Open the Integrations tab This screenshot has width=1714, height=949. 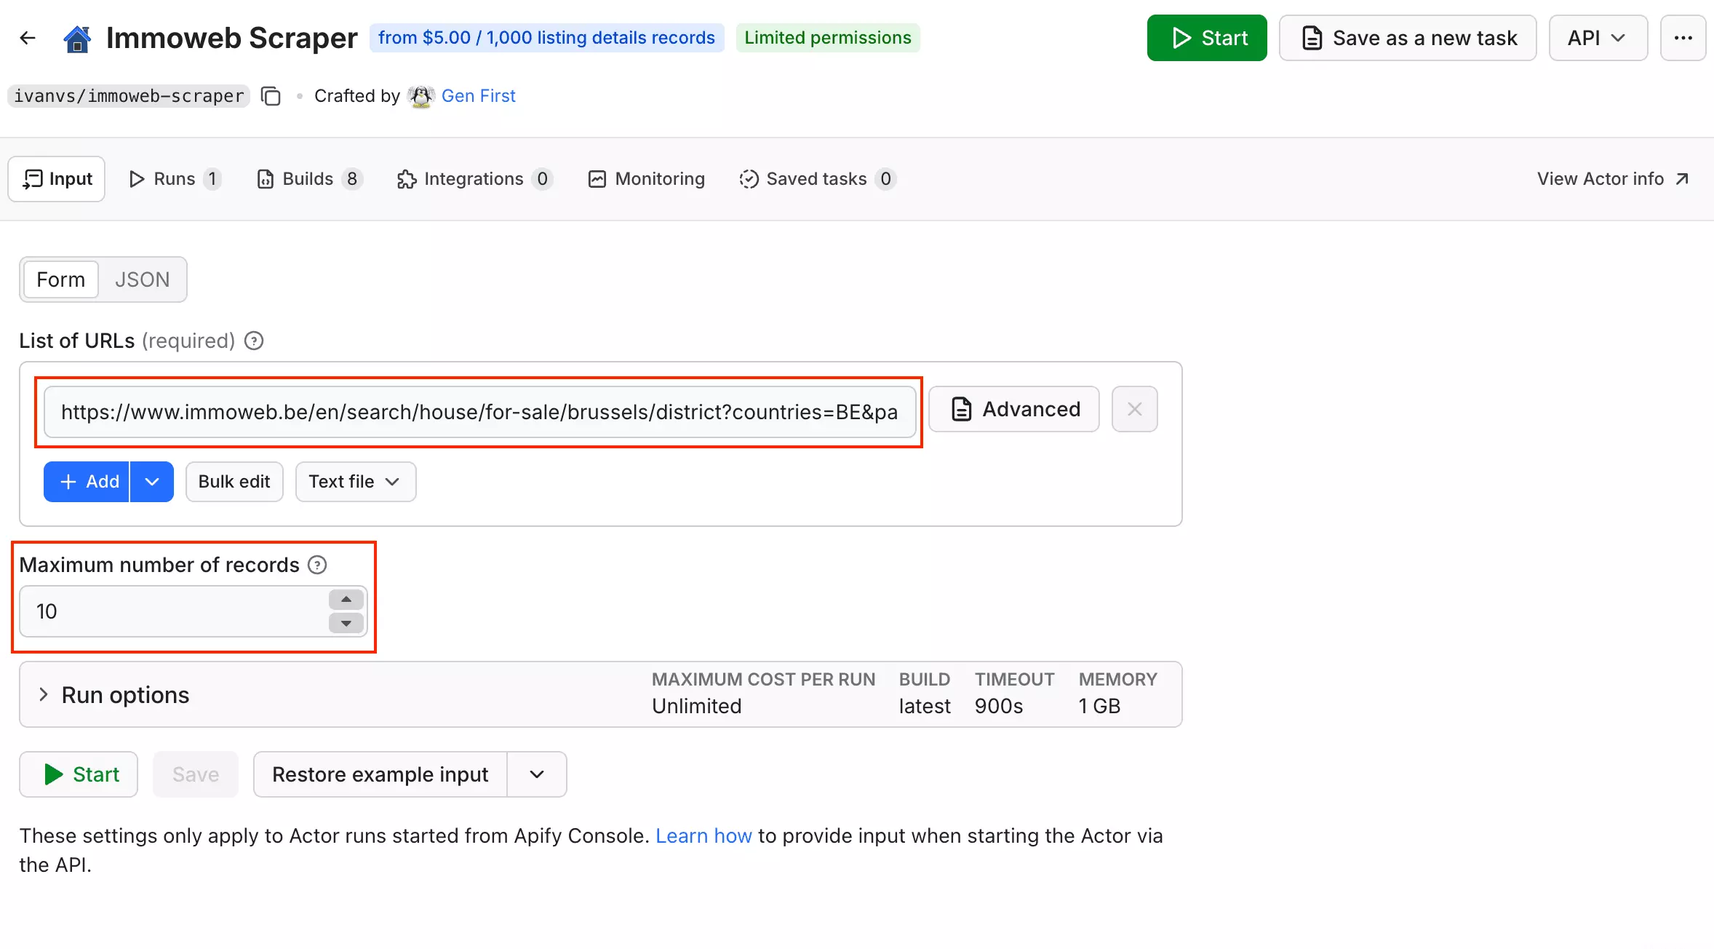click(x=474, y=179)
